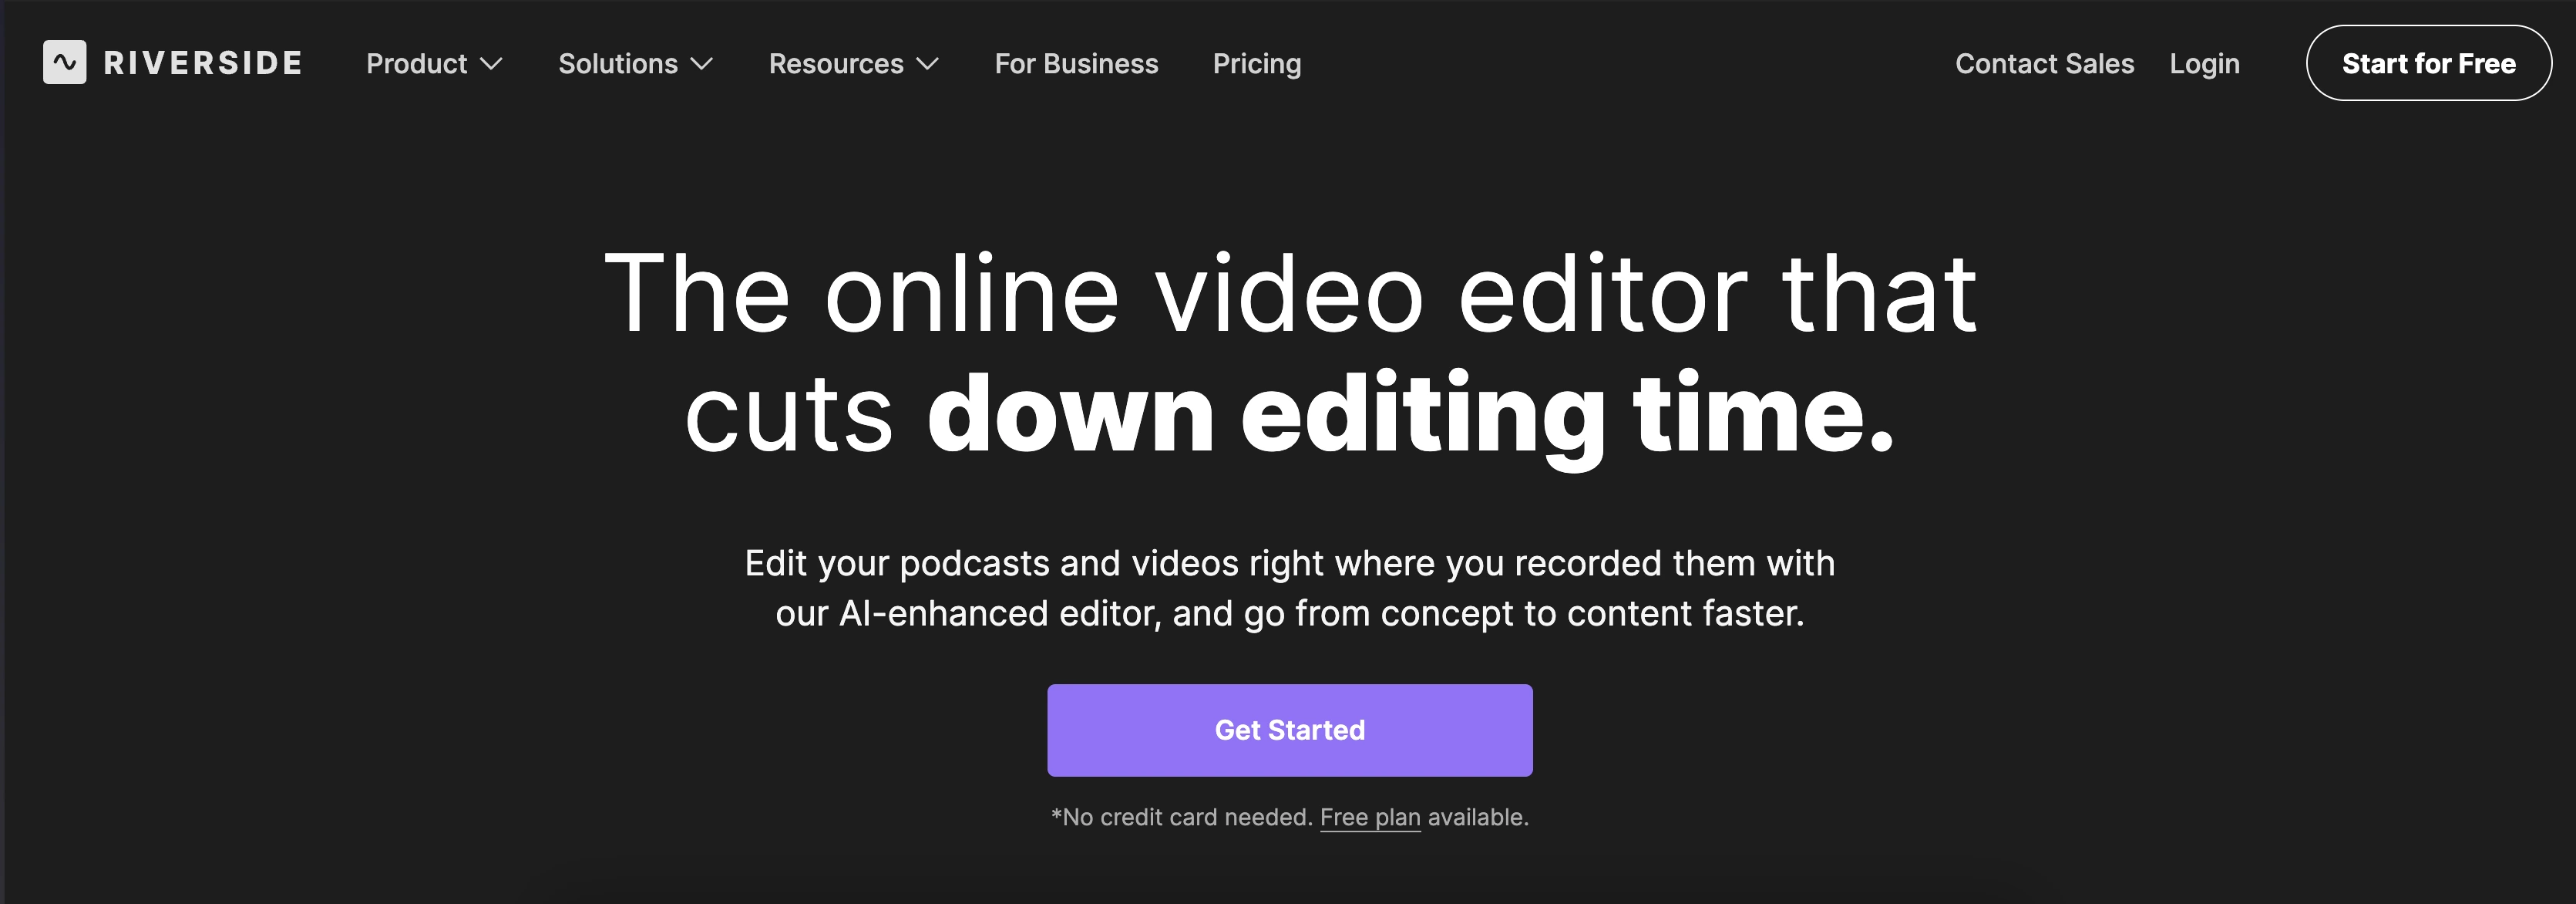Click the "The online video editor that" headline

tap(1289, 295)
